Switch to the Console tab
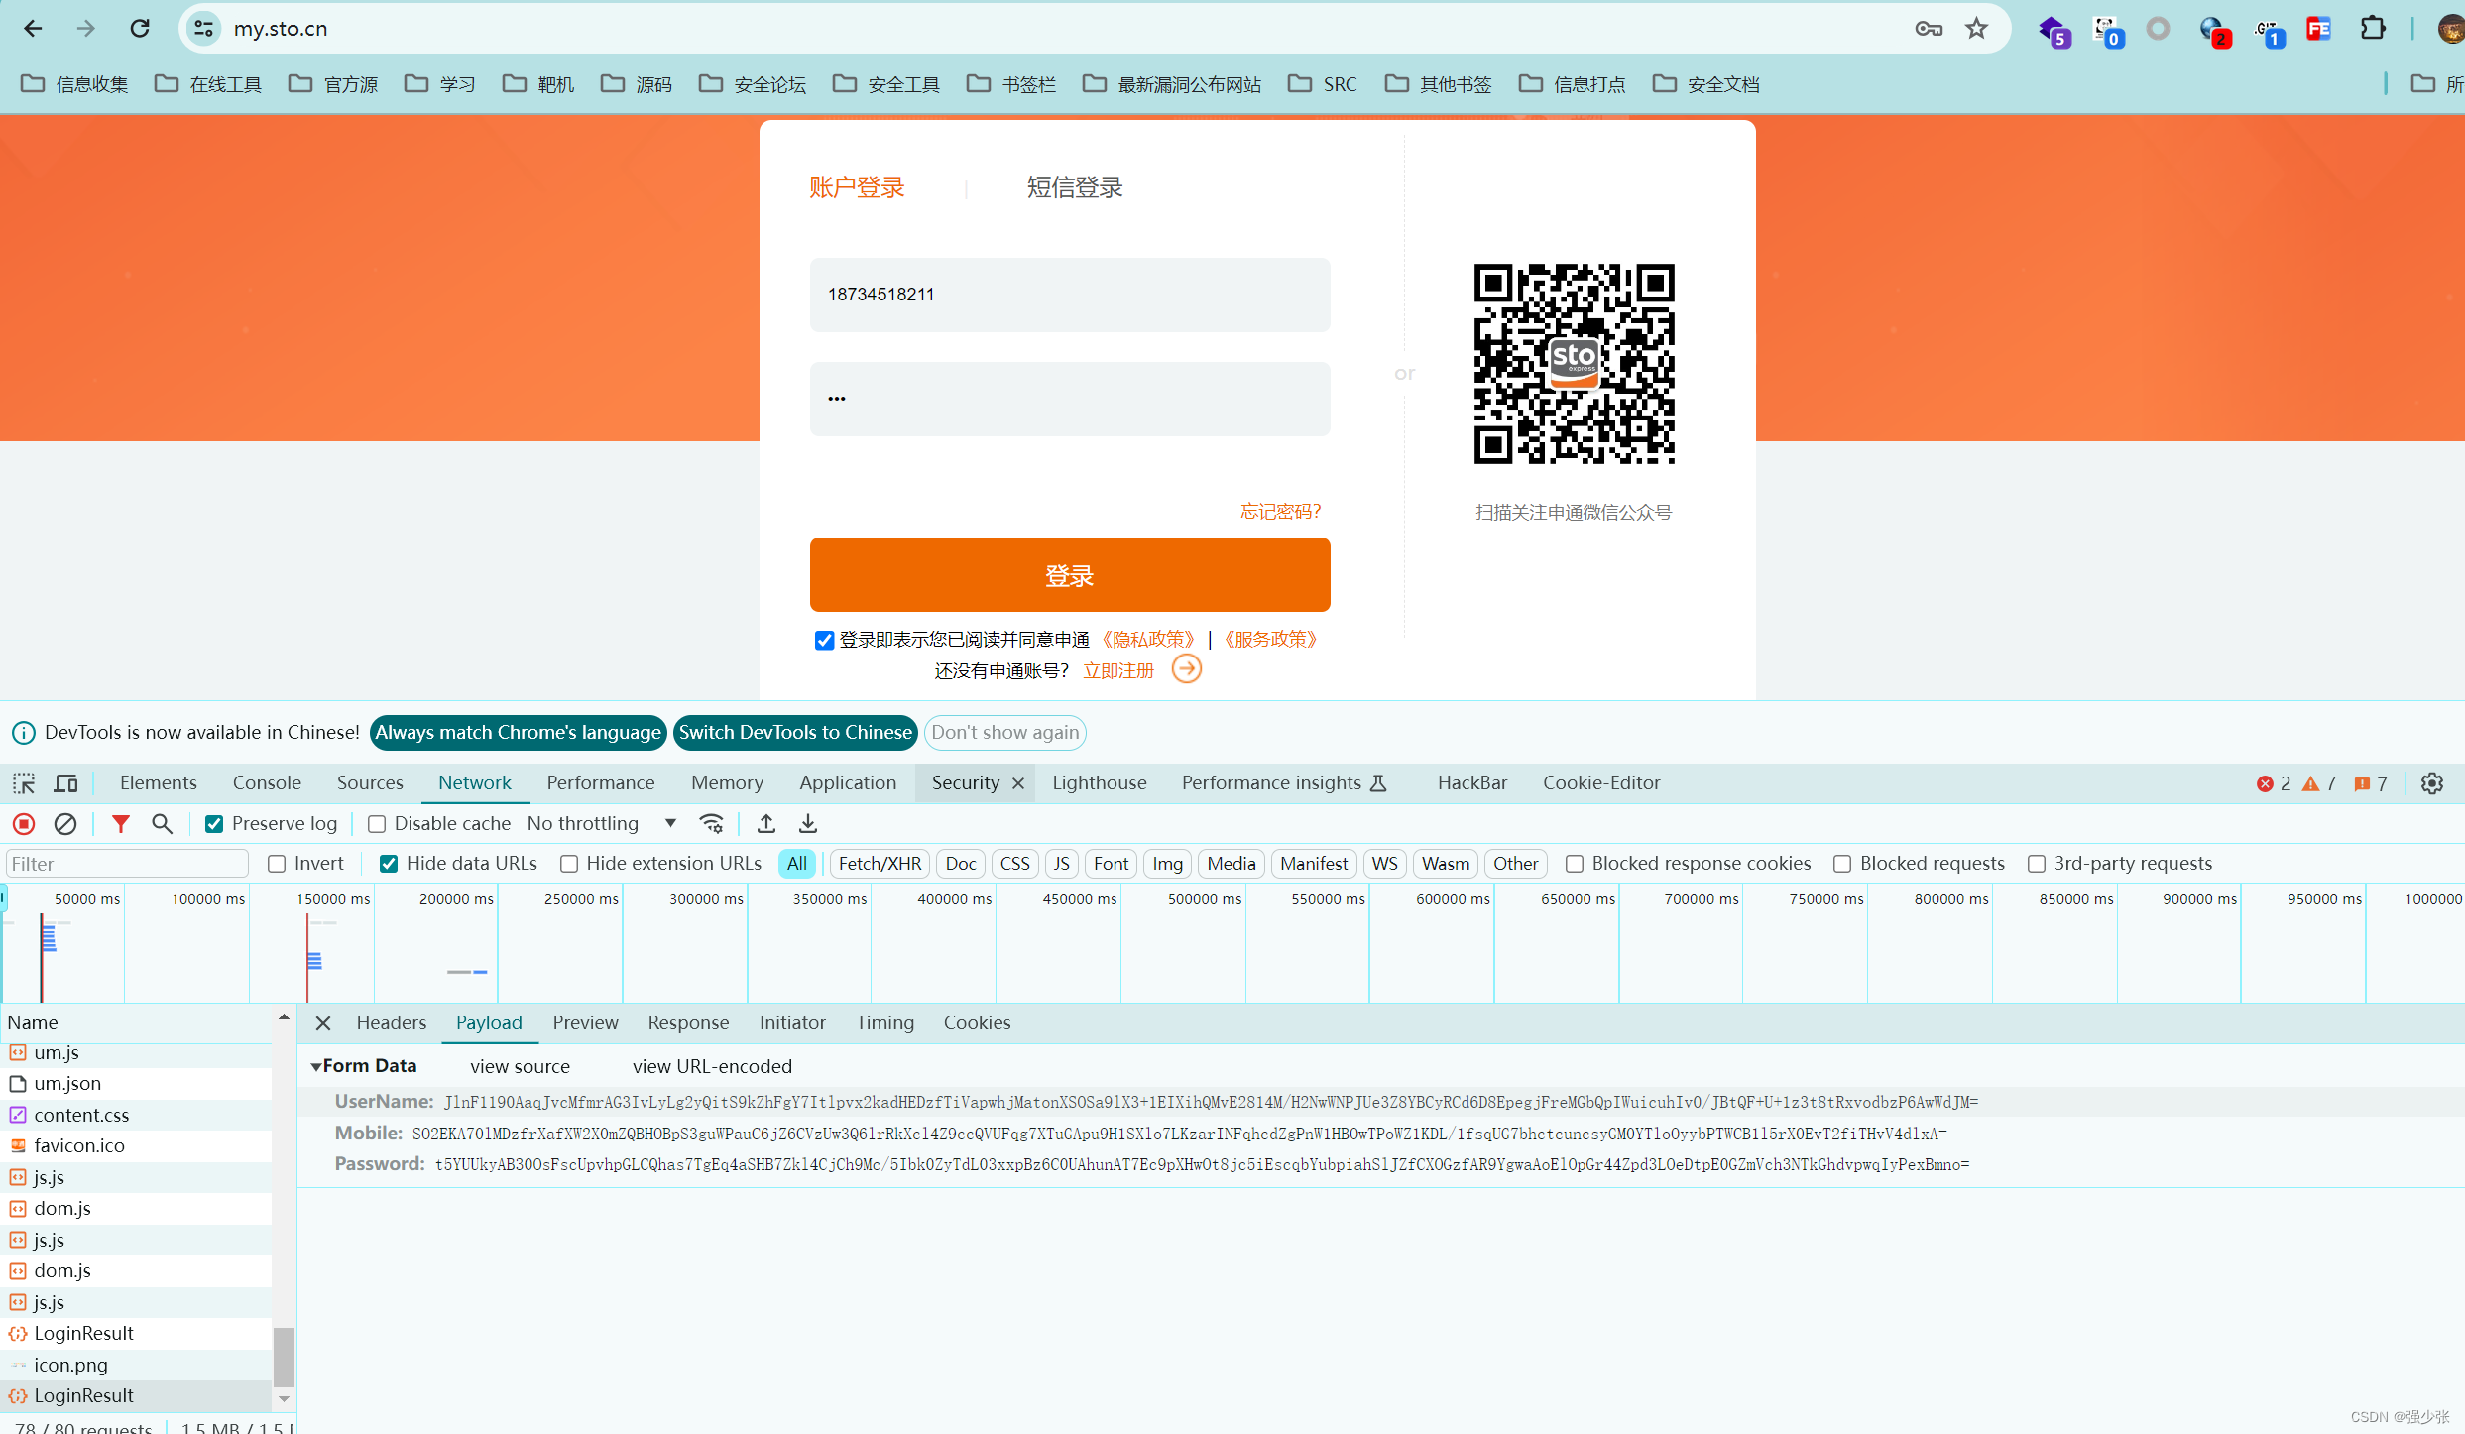Screen dimensions: 2465x1434 tap(267, 783)
